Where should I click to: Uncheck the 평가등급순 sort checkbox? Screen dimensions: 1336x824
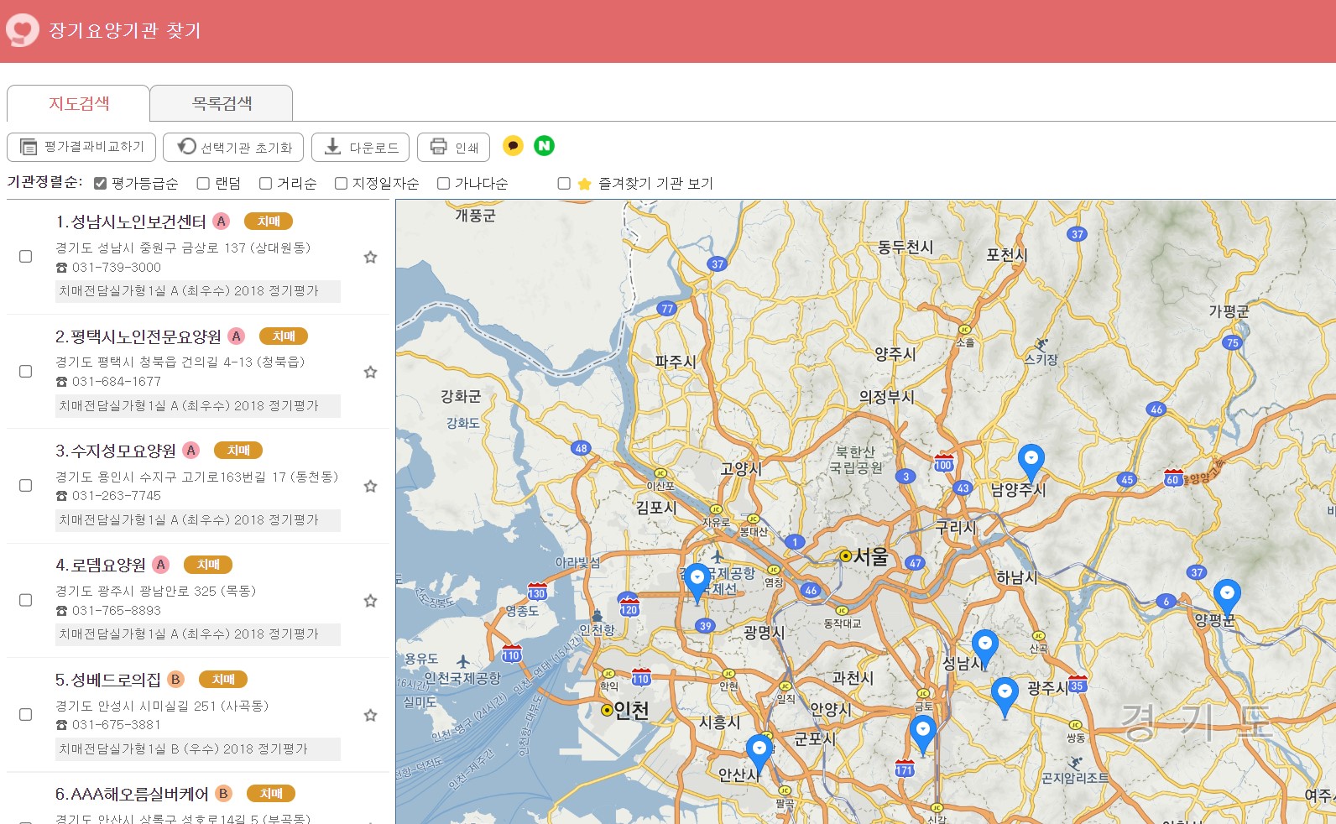tap(100, 184)
